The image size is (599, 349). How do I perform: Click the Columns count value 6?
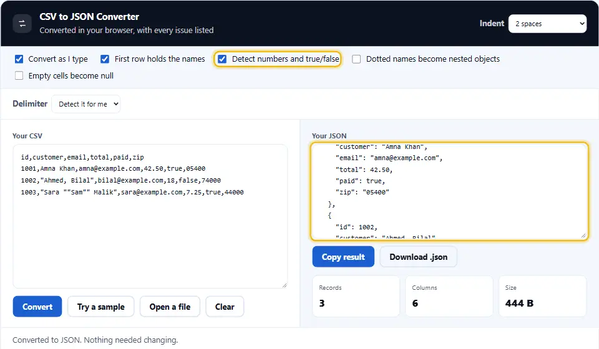pyautogui.click(x=415, y=304)
